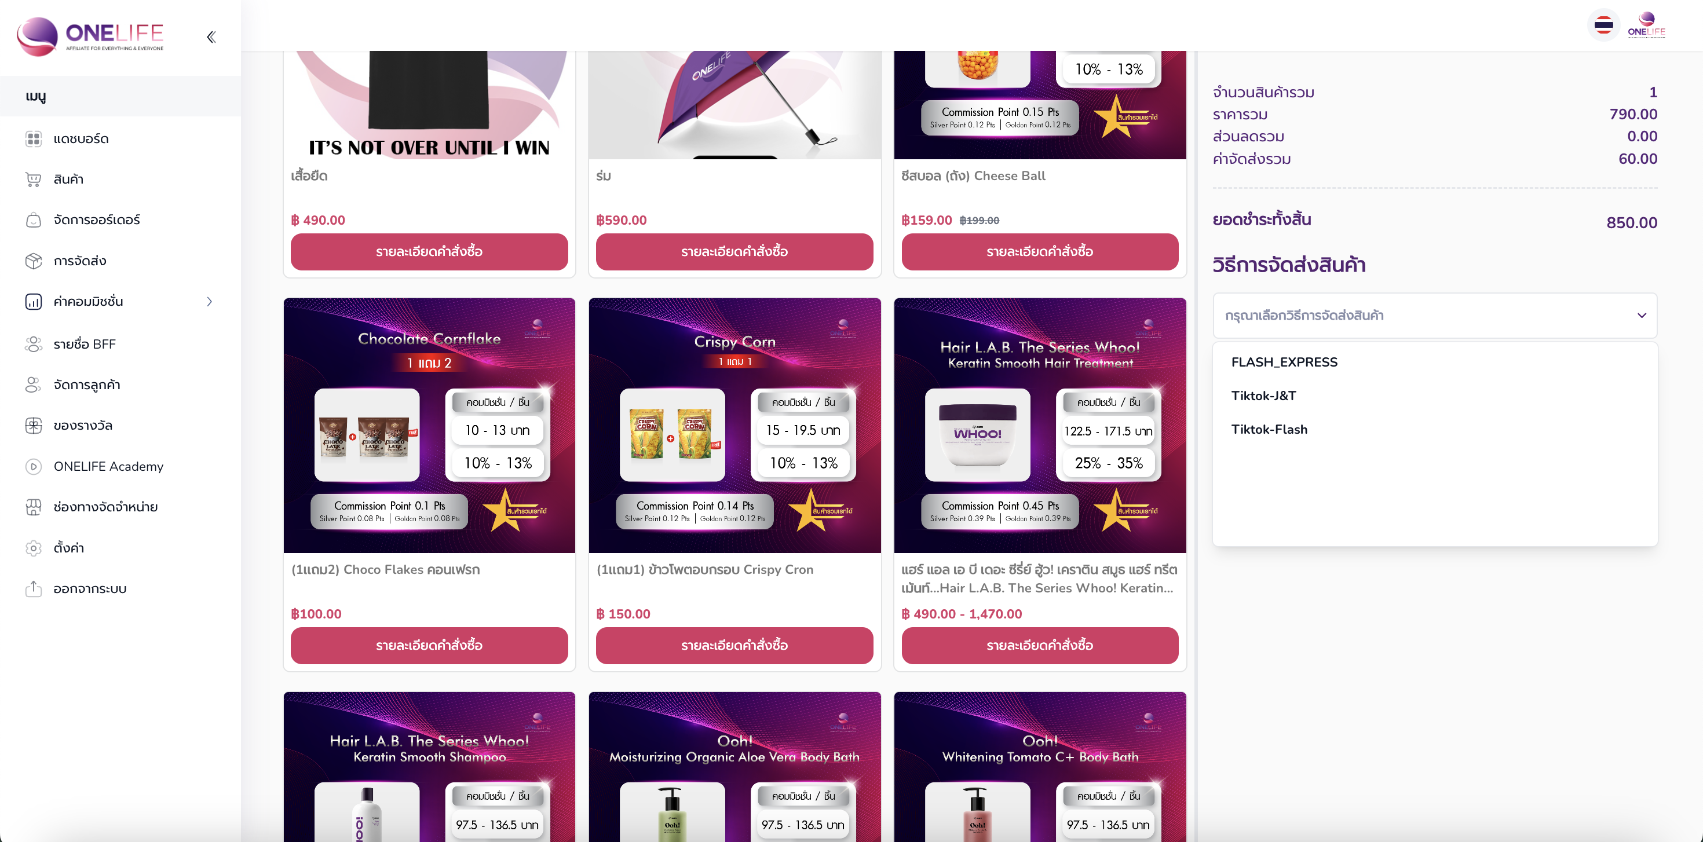Viewport: 1703px width, 842px height.
Task: Pick the Tiktok-Flash shipping option
Action: 1269,429
